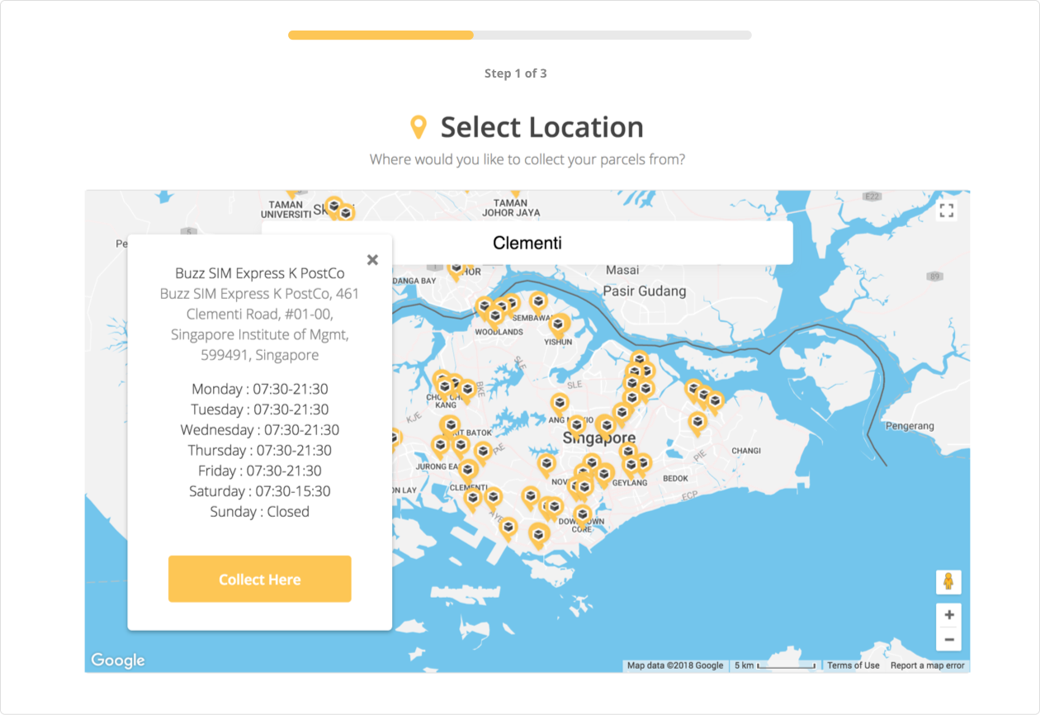Click the Street View pegman icon
Viewport: 1040px width, 715px height.
coord(948,582)
